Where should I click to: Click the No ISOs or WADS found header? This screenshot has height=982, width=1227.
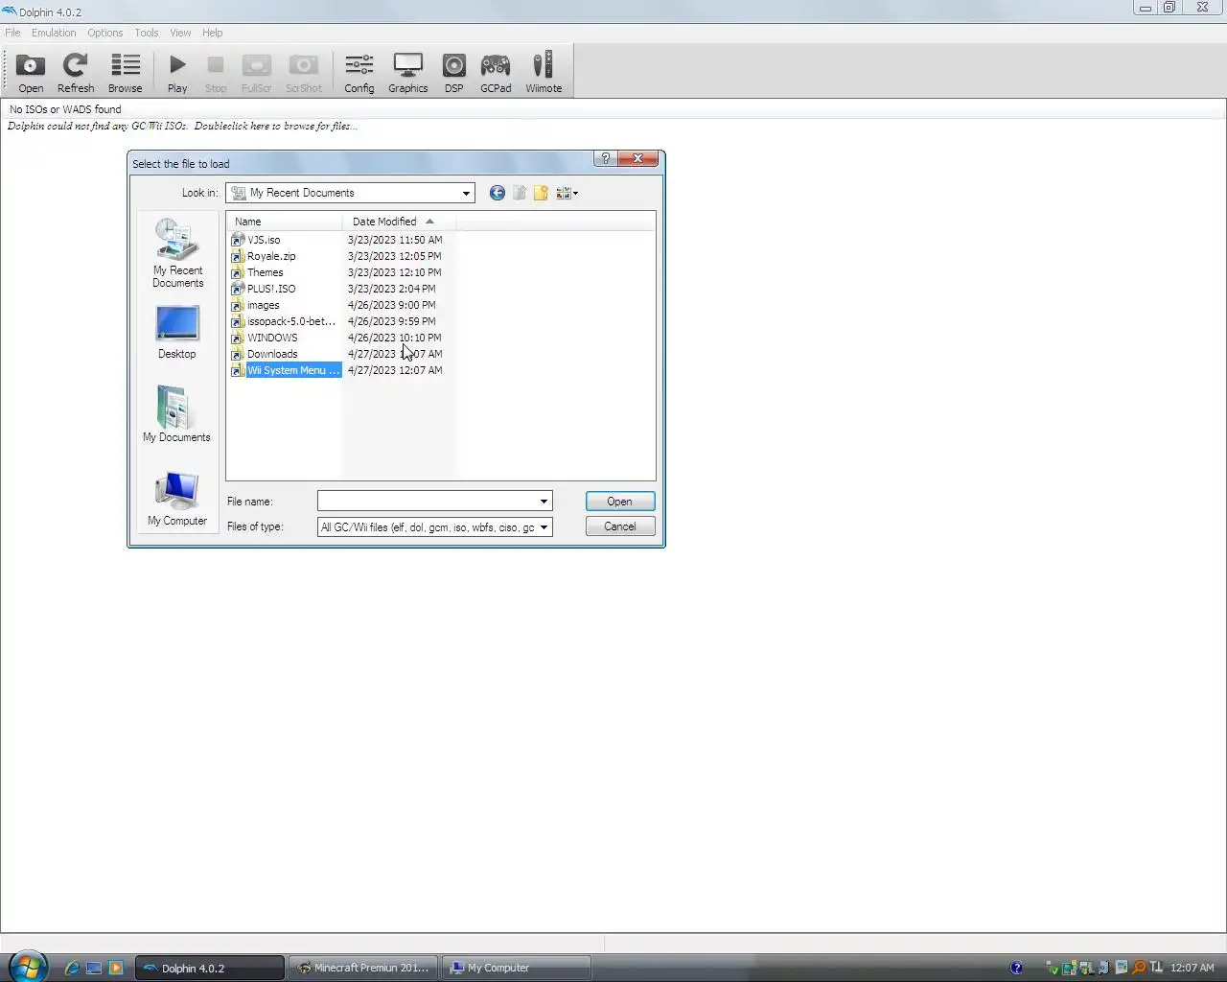pos(65,109)
